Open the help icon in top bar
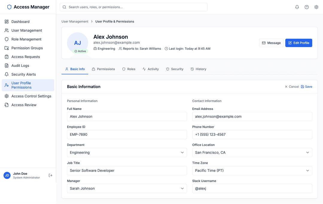Viewport: 323px width, 204px height. pos(307,7)
